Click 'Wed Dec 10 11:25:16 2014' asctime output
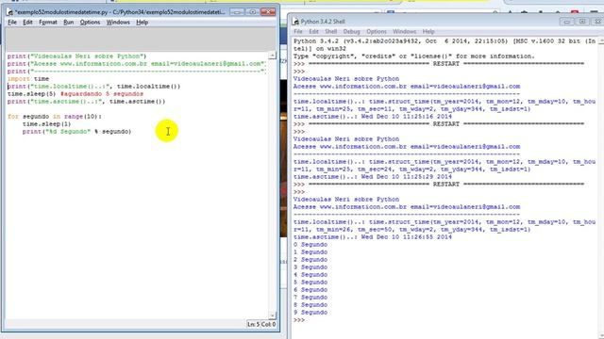Viewport: 604px width, 339px height. 407,117
